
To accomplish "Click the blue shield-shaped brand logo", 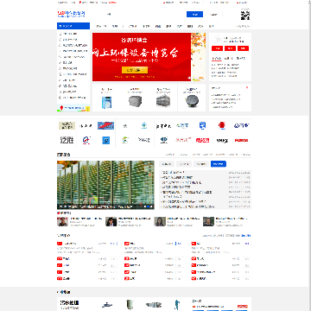I will point(202,125).
